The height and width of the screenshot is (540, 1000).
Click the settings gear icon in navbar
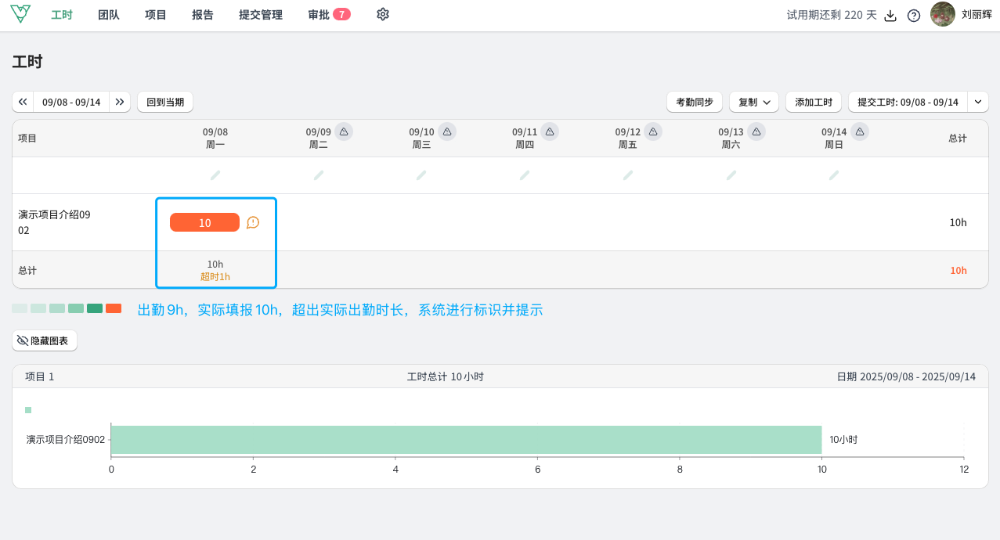tap(383, 14)
